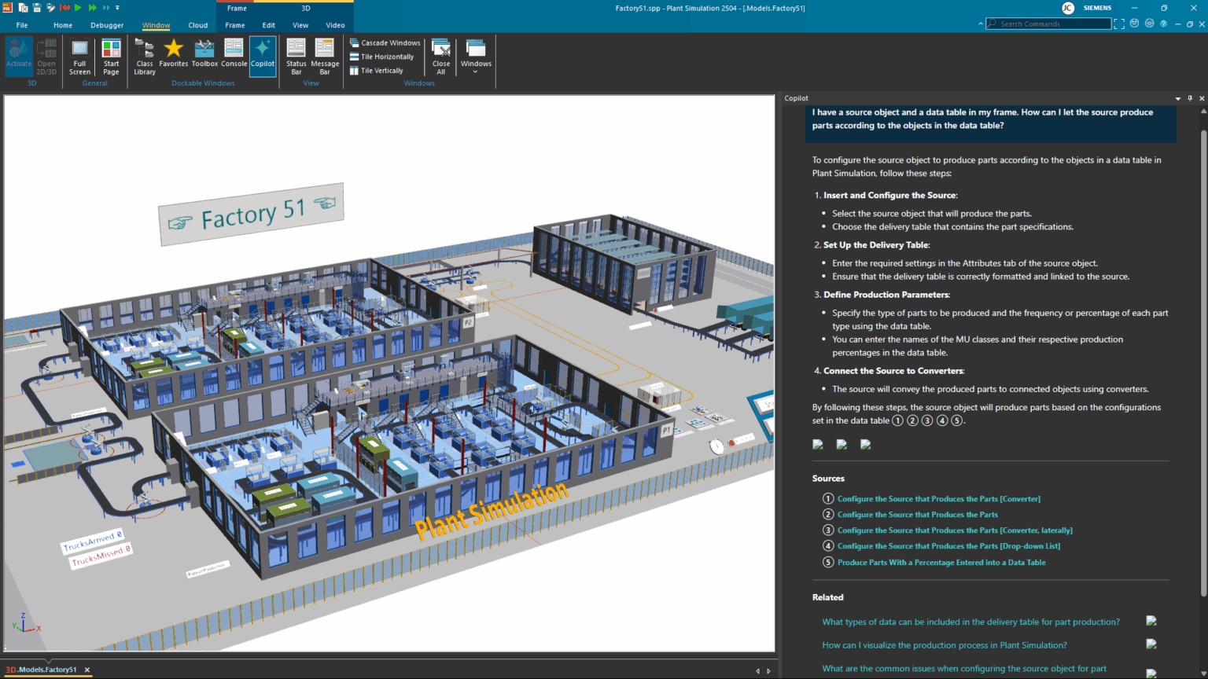This screenshot has width=1208, height=679.
Task: Open the fast-forward speed dropdown
Action: [105, 7]
